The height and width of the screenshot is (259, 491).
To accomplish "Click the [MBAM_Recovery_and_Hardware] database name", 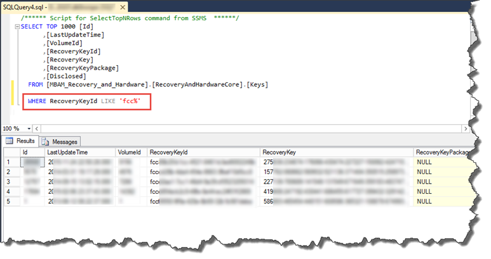I will point(97,85).
